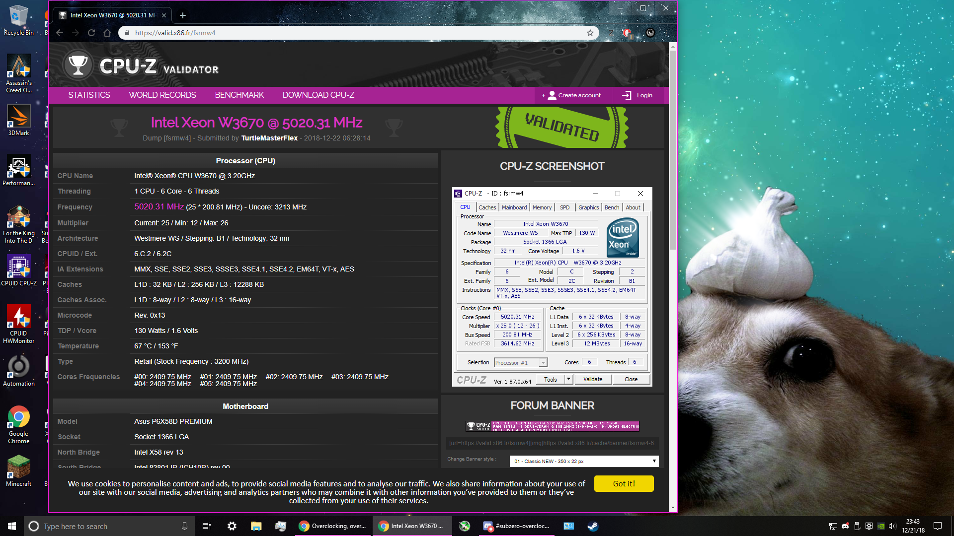This screenshot has height=536, width=954.
Task: Click the green VALIDATED stamp badge
Action: (561, 127)
